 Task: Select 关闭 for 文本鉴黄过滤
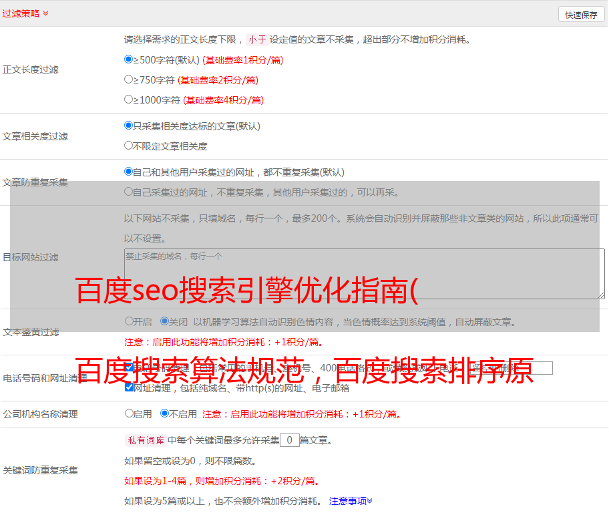click(164, 321)
